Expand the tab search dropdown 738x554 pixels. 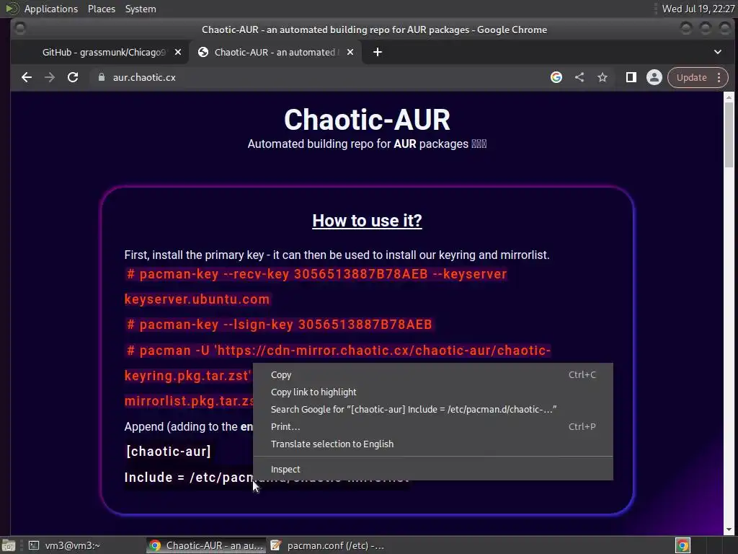(718, 52)
